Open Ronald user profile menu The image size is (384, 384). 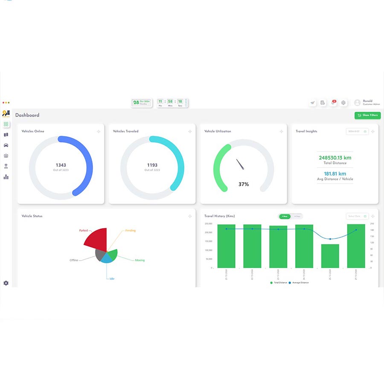tap(367, 103)
